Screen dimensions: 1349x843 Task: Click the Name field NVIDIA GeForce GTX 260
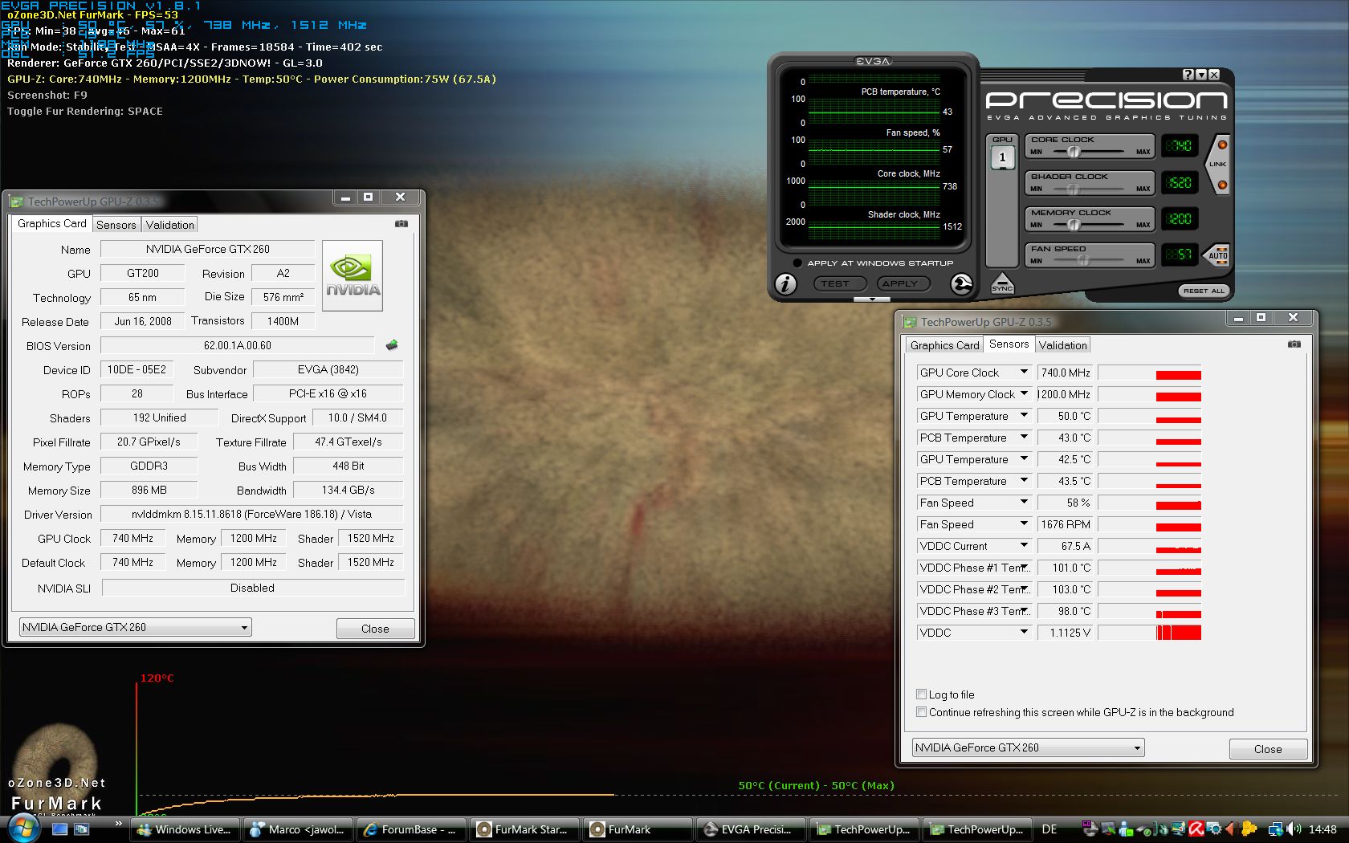coord(208,249)
